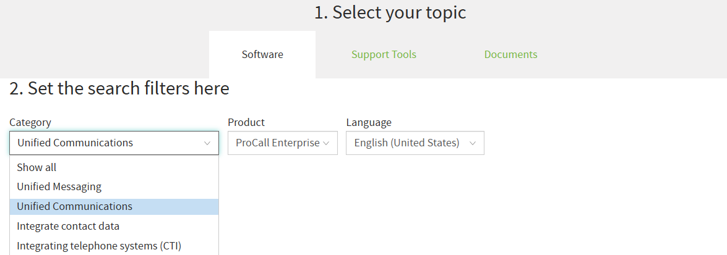Open the Support Tools tab
The width and height of the screenshot is (727, 255).
384,54
